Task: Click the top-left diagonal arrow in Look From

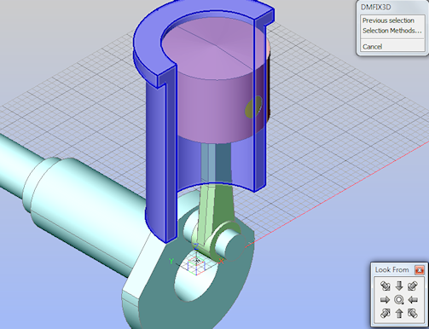Action: click(386, 286)
